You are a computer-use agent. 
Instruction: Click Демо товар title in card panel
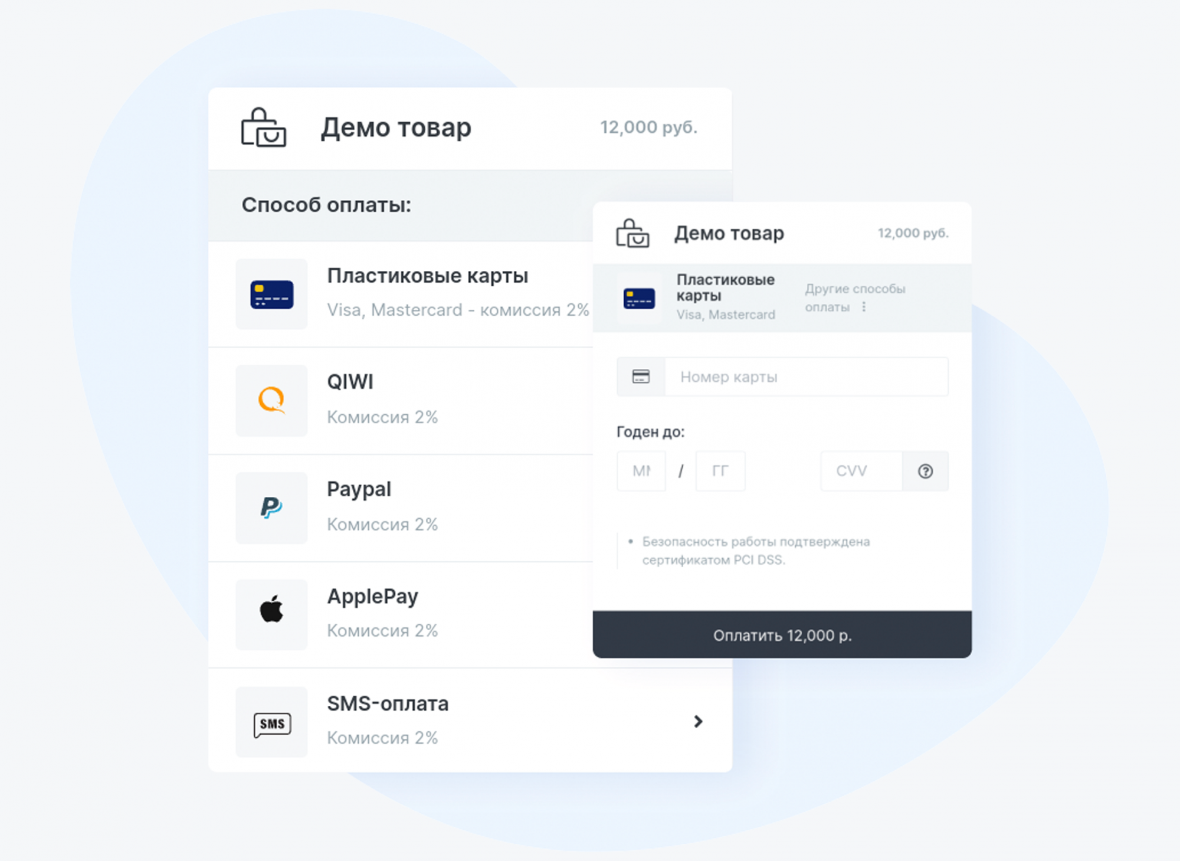tap(729, 233)
